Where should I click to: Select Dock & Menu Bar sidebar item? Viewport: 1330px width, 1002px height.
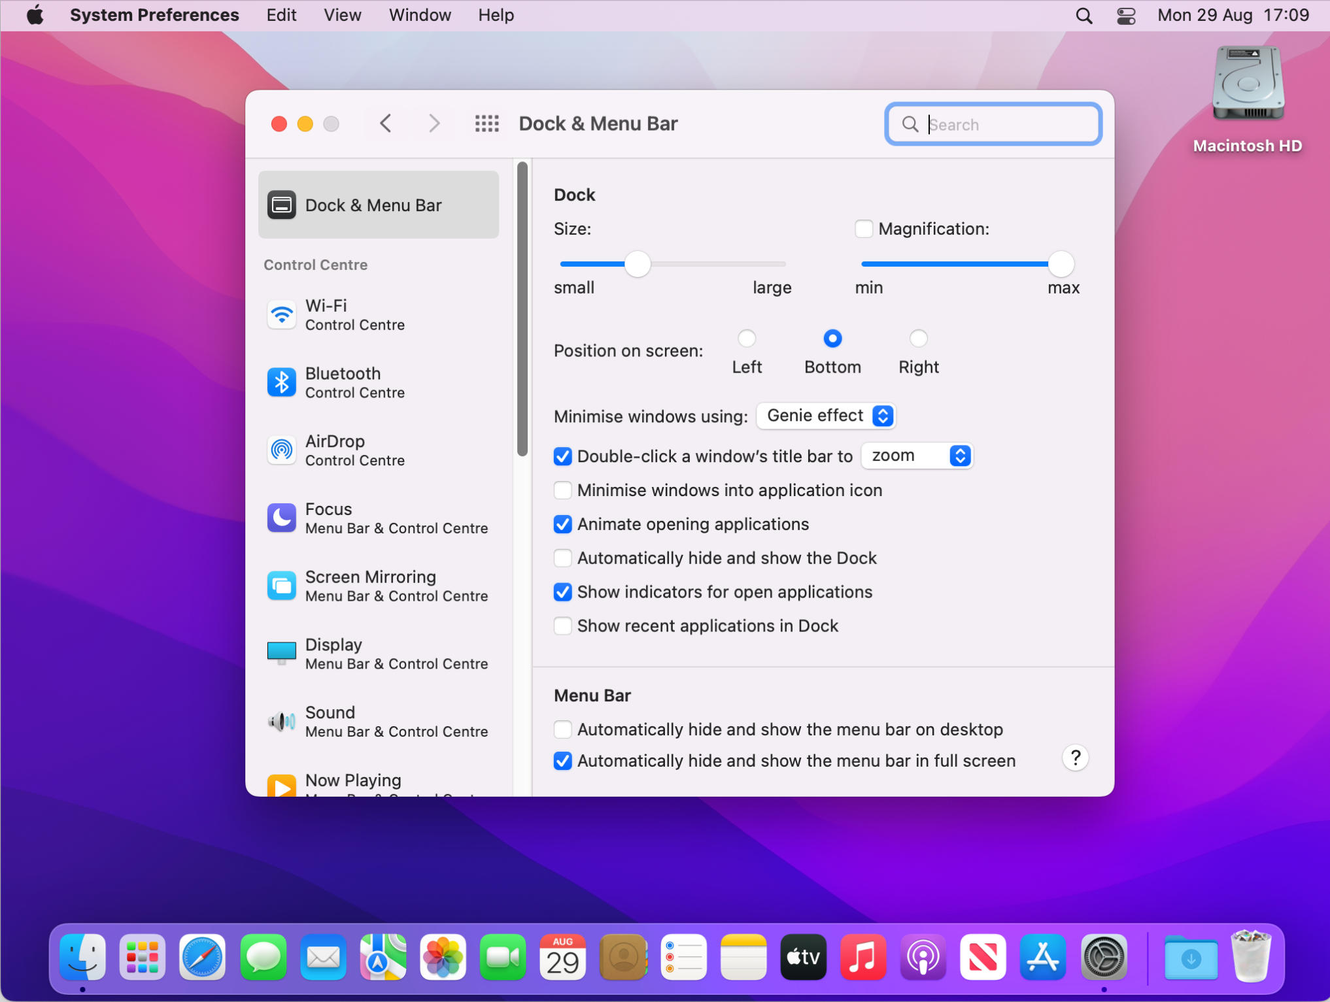pyautogui.click(x=379, y=205)
